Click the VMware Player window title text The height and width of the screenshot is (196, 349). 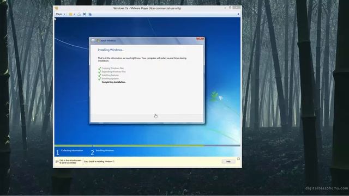tap(147, 8)
